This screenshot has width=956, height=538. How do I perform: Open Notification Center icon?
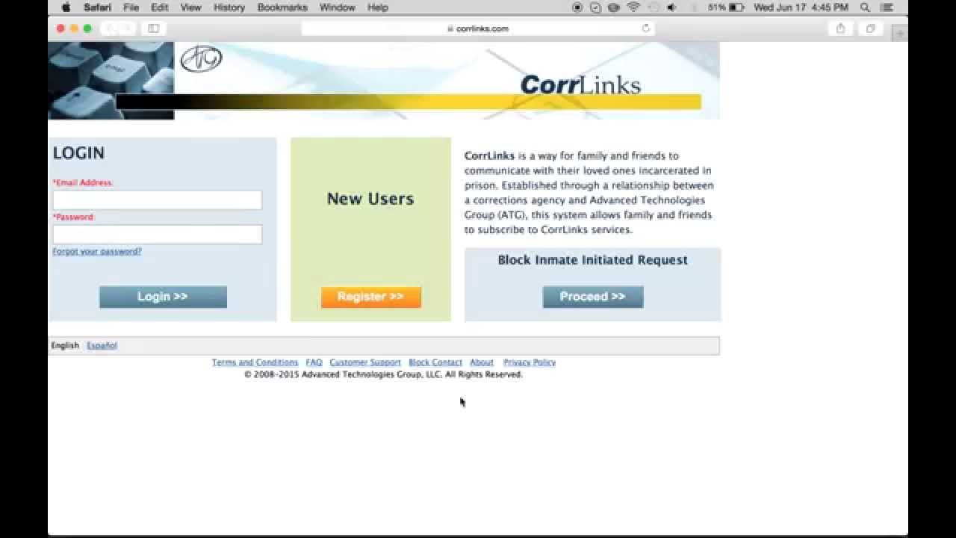click(887, 7)
